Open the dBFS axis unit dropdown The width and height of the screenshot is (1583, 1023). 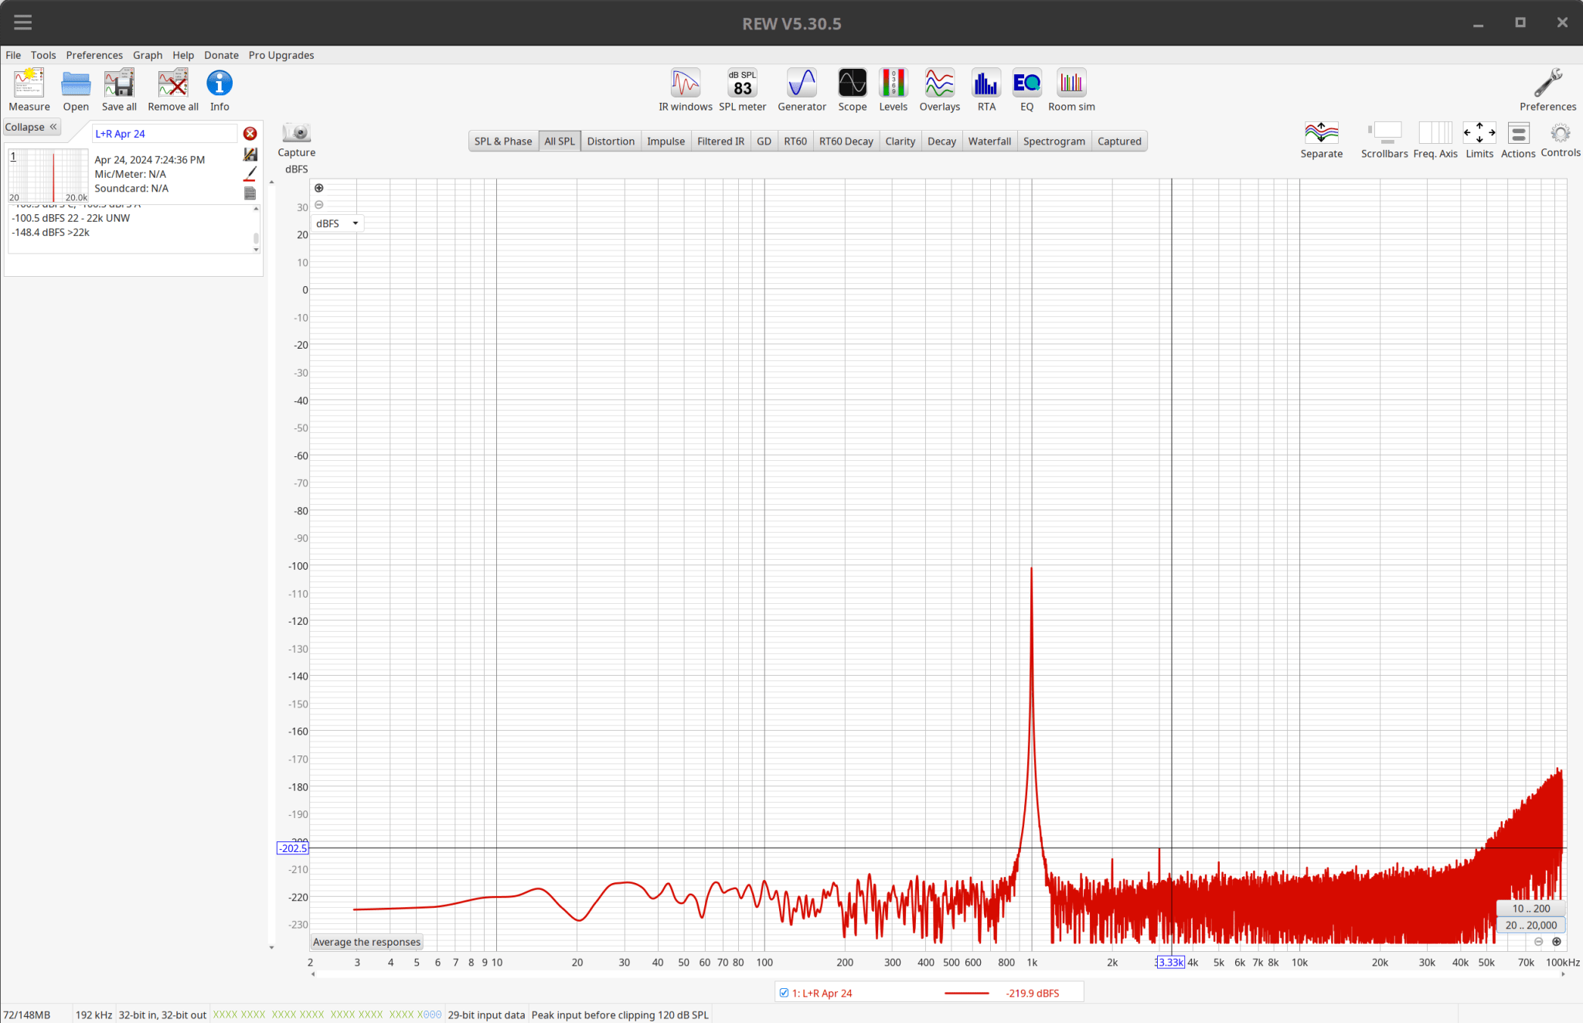338,223
